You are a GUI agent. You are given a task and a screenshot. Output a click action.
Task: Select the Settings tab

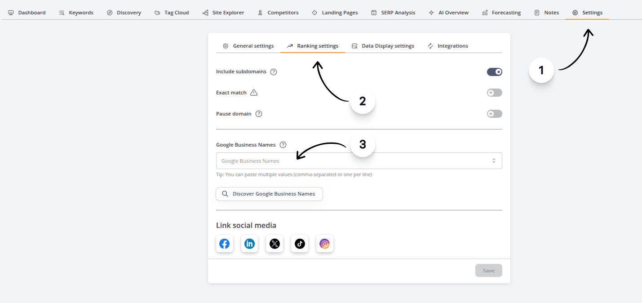click(588, 13)
